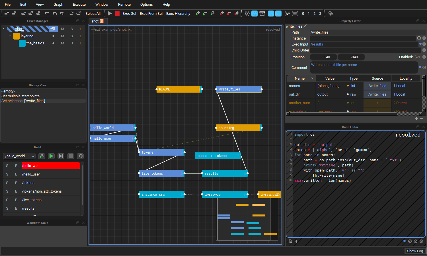Click the gray stop button in Build
The image size is (427, 256).
(x=71, y=156)
